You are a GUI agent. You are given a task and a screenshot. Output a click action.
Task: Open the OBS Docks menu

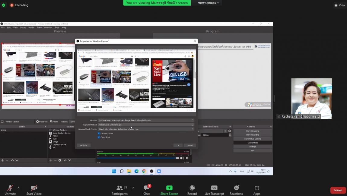pyautogui.click(x=23, y=28)
